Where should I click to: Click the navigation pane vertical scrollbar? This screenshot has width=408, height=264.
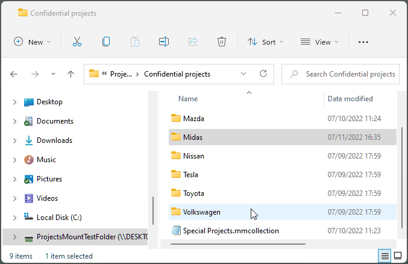click(153, 210)
